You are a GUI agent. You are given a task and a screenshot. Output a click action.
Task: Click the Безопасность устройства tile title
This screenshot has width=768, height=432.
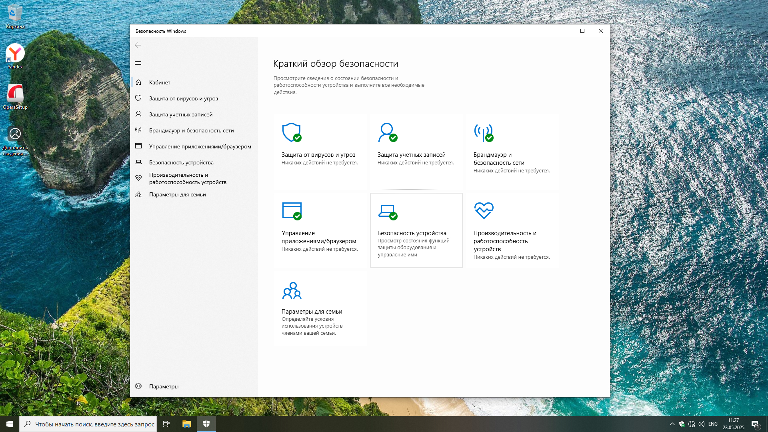pyautogui.click(x=412, y=233)
